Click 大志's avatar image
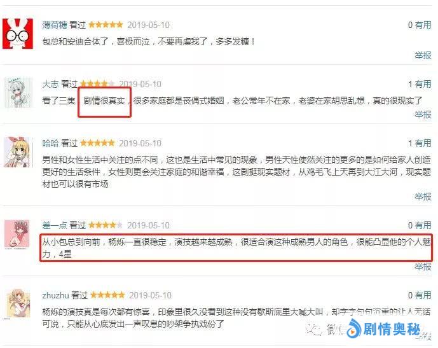The height and width of the screenshot is (348, 438). 18,93
